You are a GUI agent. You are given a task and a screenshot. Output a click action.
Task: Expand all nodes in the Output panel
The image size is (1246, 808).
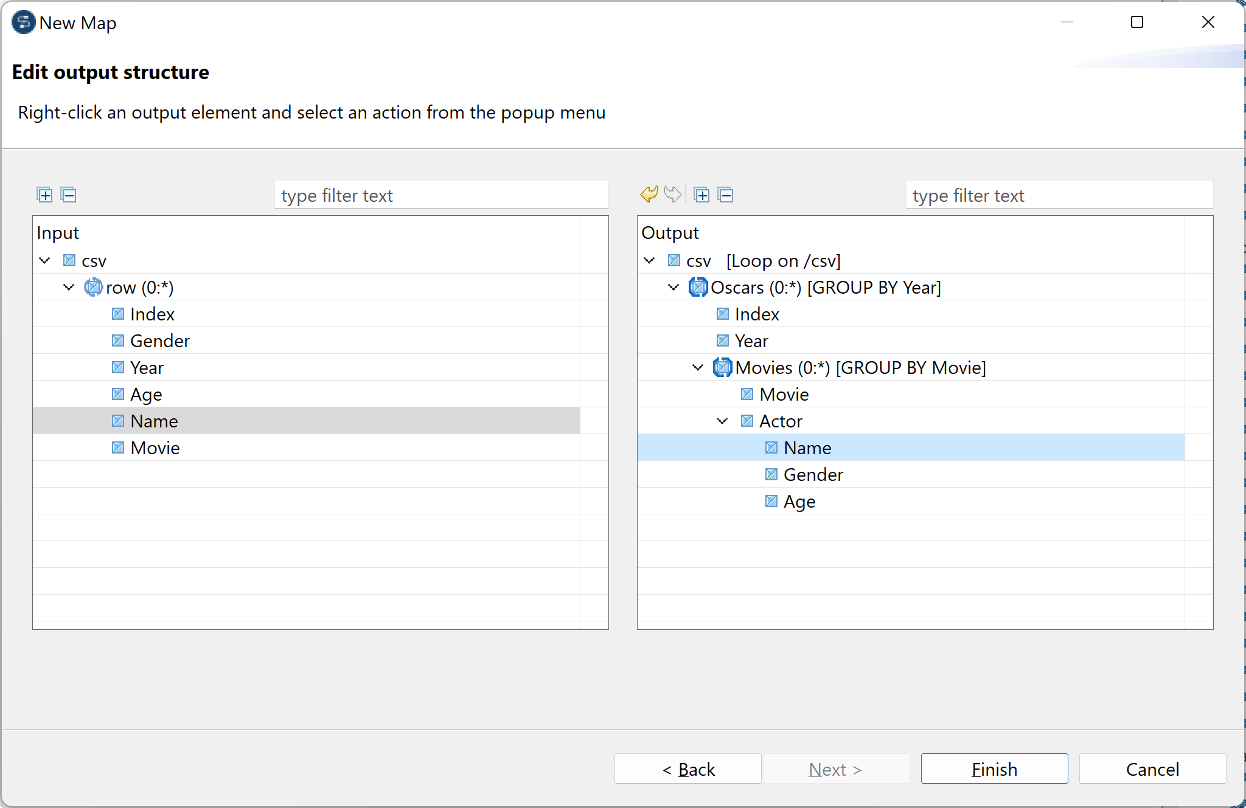coord(701,195)
